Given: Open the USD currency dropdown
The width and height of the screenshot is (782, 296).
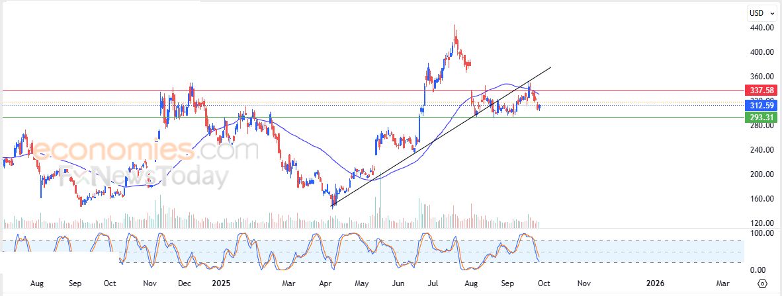Looking at the screenshot, I should tap(762, 13).
